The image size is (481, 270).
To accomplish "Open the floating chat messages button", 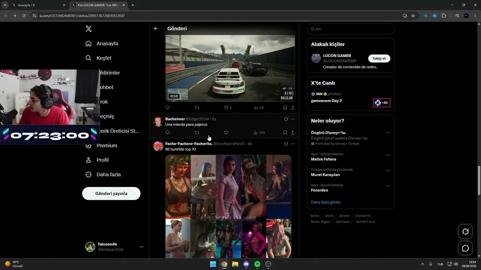I will (465, 248).
